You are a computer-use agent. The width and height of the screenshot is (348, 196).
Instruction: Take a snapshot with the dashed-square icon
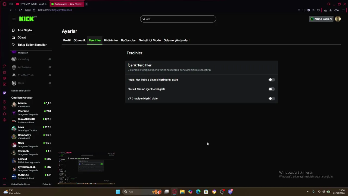coord(304,10)
